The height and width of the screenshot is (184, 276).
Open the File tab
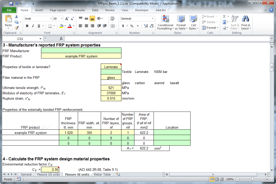pos(9,10)
